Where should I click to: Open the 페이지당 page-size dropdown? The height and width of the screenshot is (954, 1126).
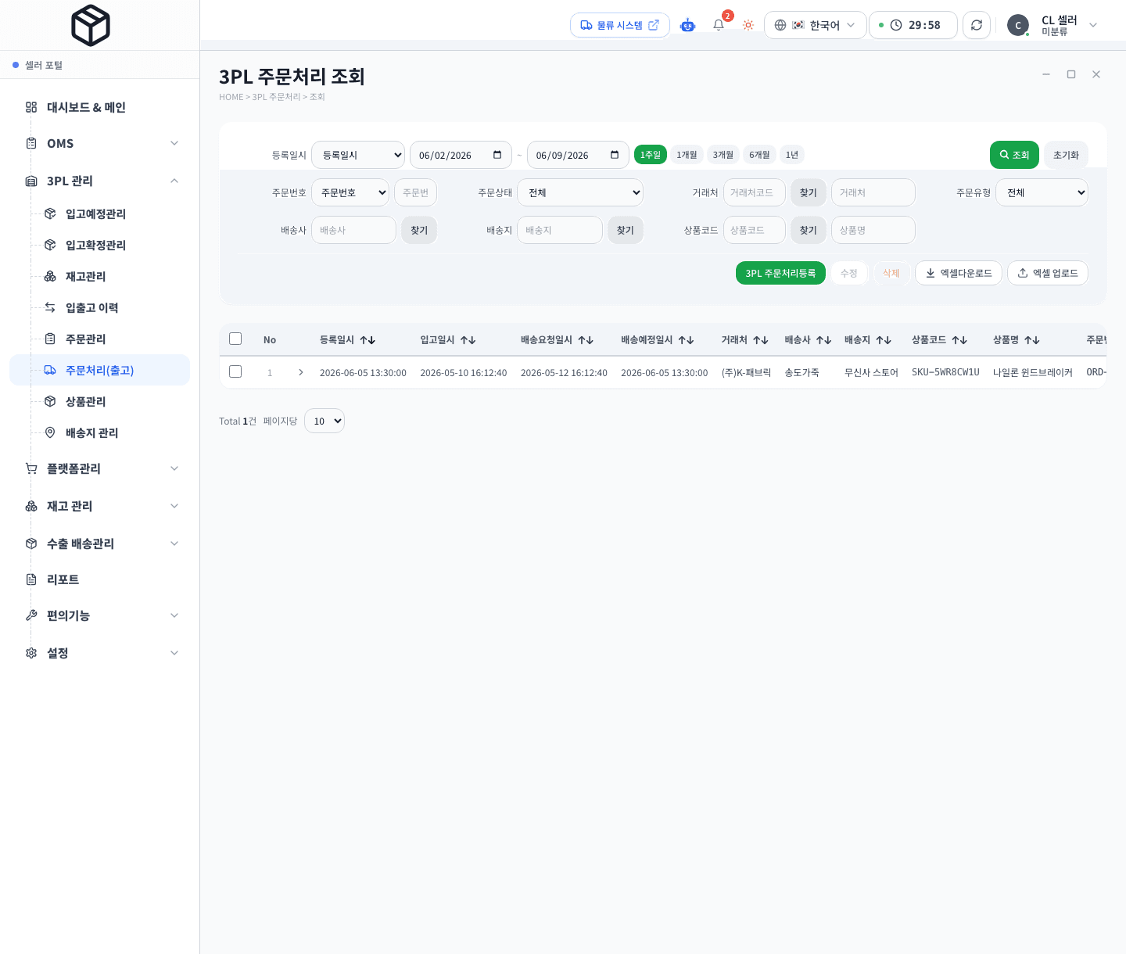[x=325, y=421]
